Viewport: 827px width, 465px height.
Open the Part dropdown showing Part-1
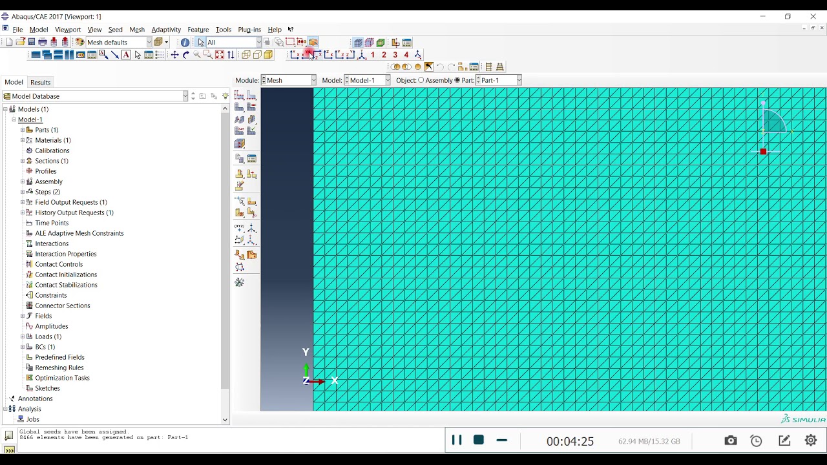[499, 80]
